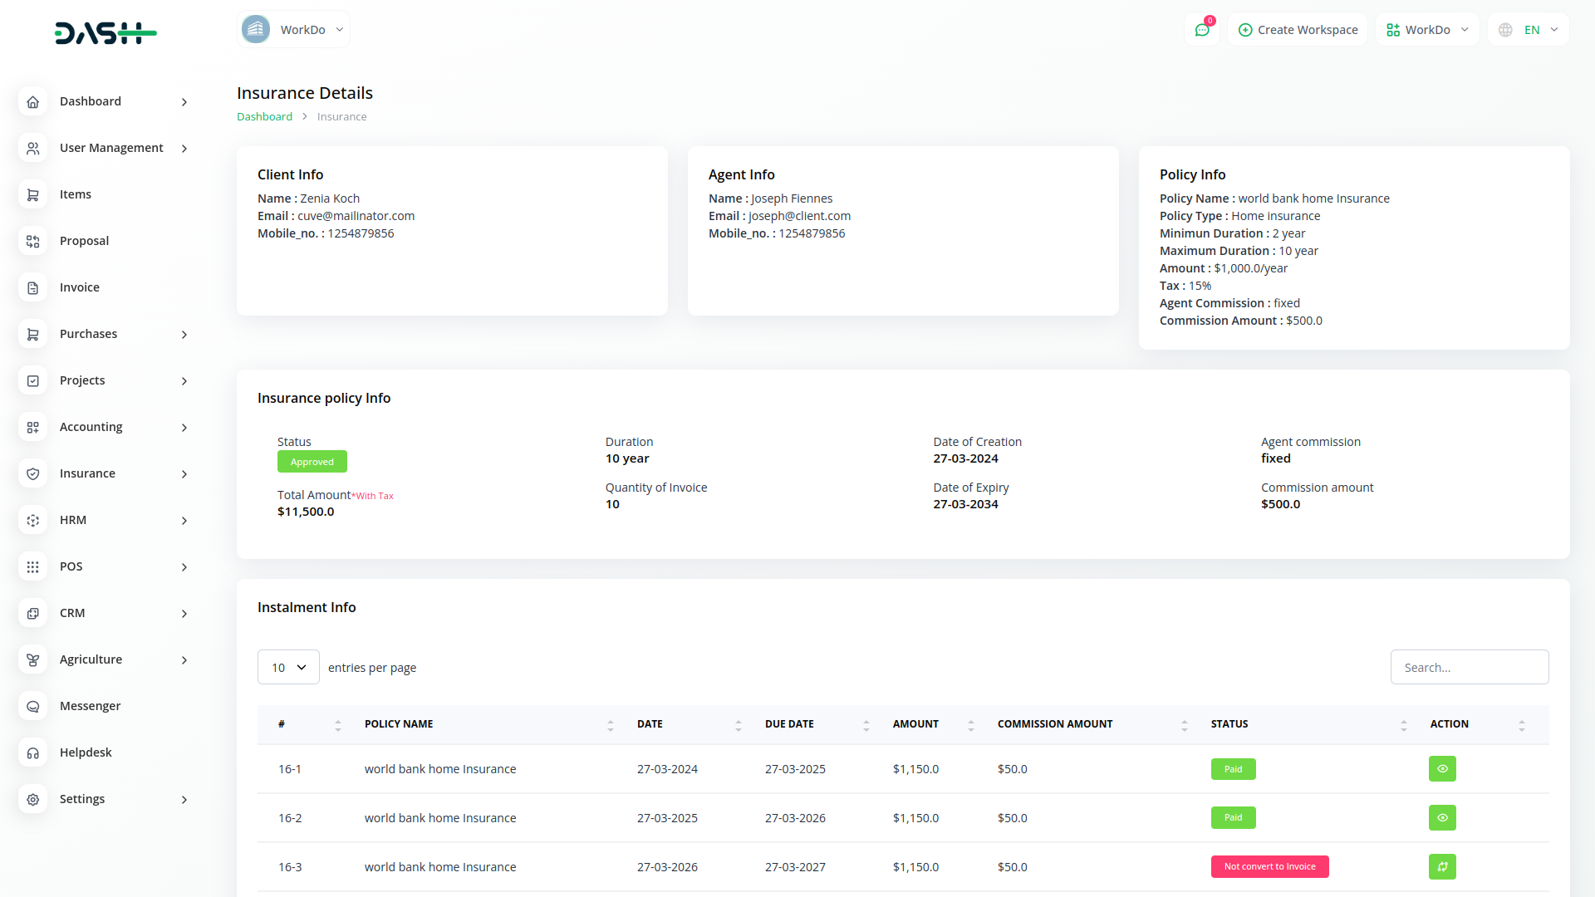Open the chat messages icon
The width and height of the screenshot is (1595, 897).
point(1202,30)
